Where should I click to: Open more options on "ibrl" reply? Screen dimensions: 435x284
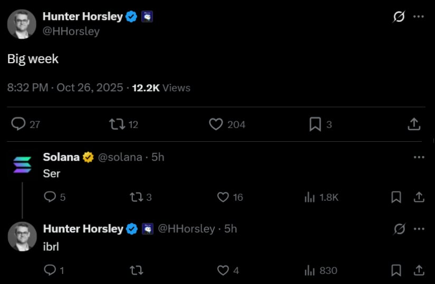pos(419,229)
